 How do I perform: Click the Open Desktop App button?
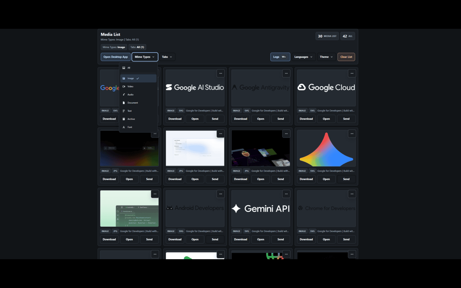pyautogui.click(x=116, y=57)
